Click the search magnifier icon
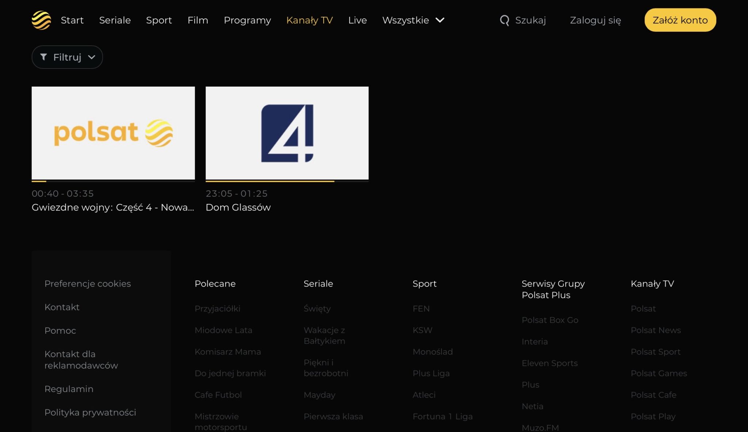This screenshot has height=432, width=748. point(504,20)
